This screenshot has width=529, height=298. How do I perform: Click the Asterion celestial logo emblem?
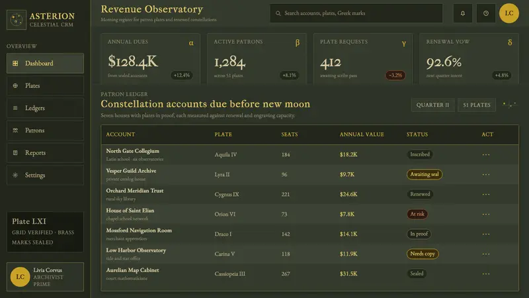coord(16,20)
